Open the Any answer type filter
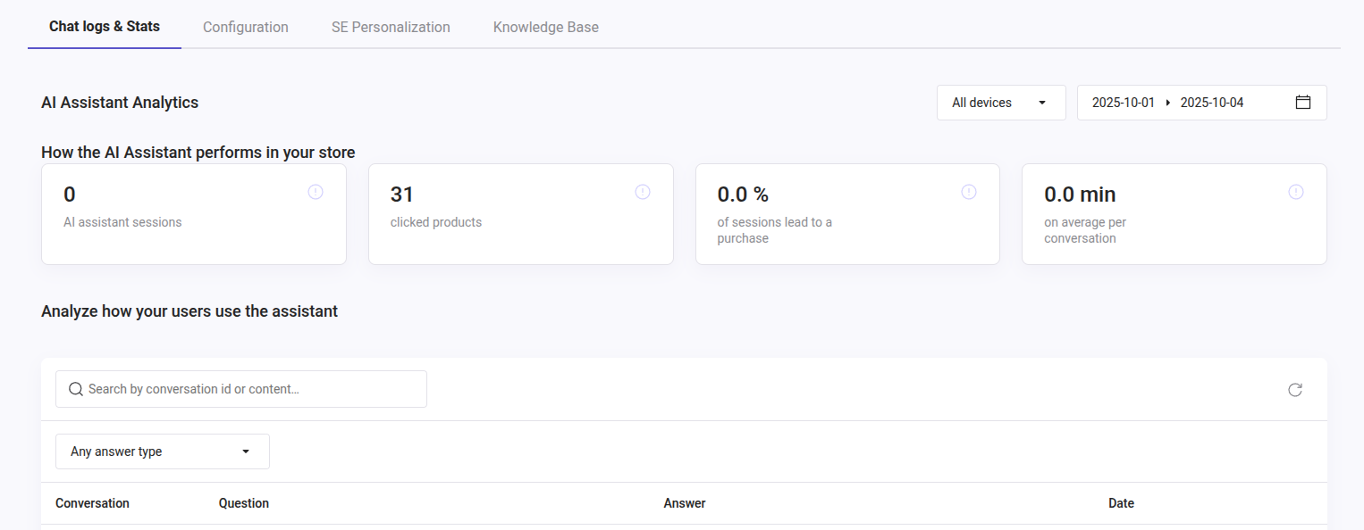Image resolution: width=1364 pixels, height=530 pixels. pyautogui.click(x=162, y=451)
